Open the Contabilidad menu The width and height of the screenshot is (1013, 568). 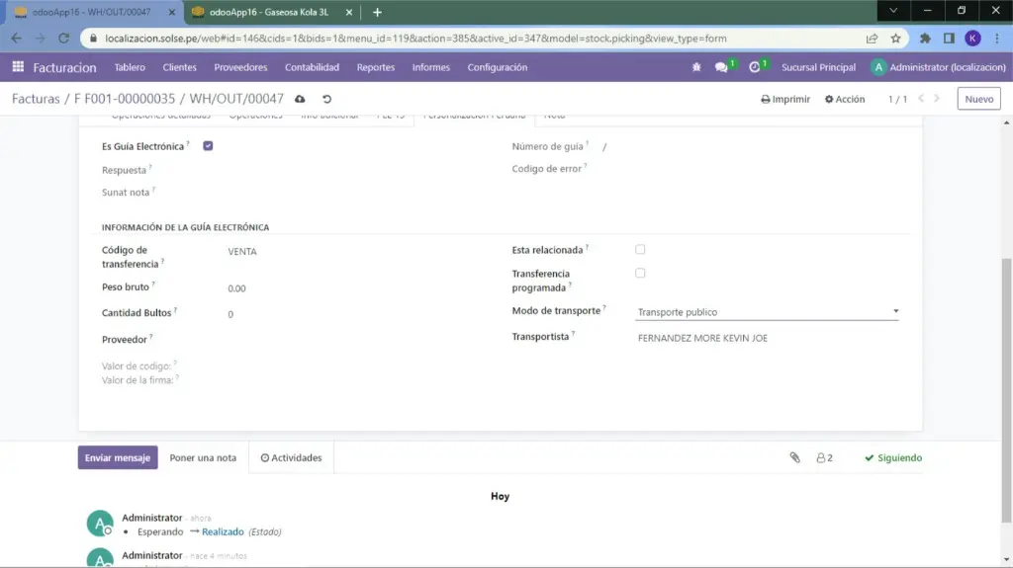click(312, 67)
